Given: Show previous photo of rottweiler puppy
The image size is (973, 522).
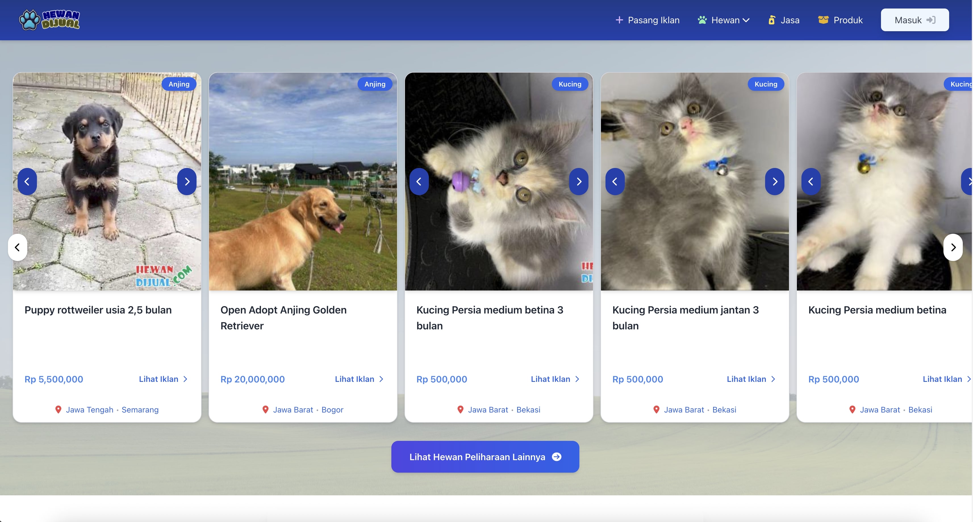Looking at the screenshot, I should click(x=27, y=182).
